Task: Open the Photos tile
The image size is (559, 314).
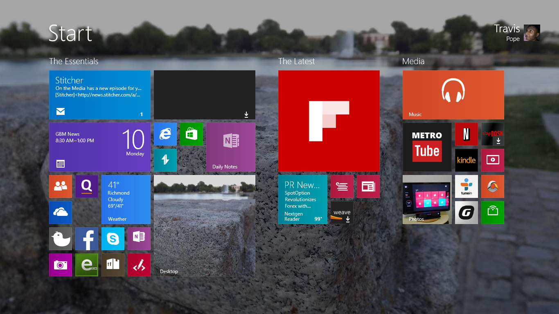Action: (427, 200)
